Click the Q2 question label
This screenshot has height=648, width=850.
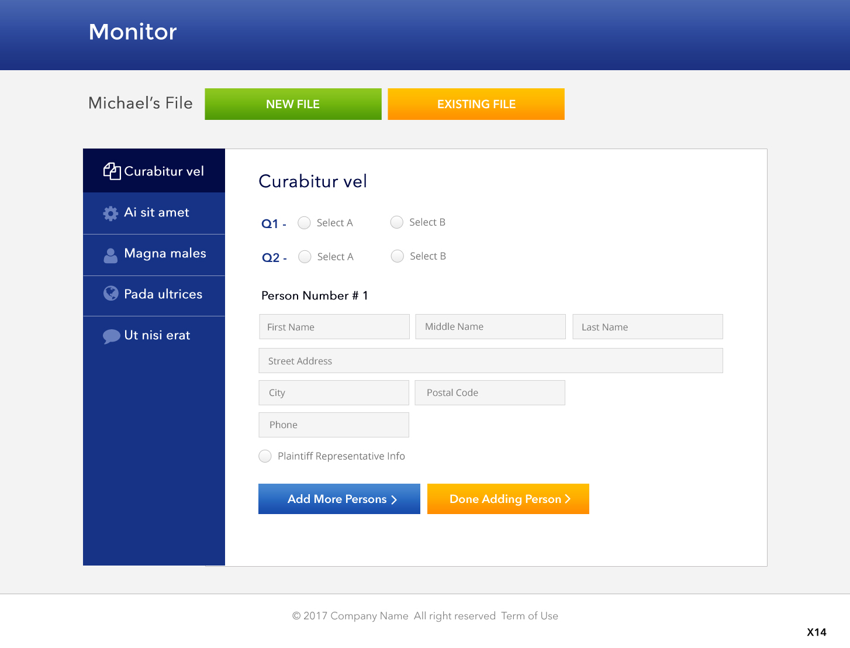point(274,258)
